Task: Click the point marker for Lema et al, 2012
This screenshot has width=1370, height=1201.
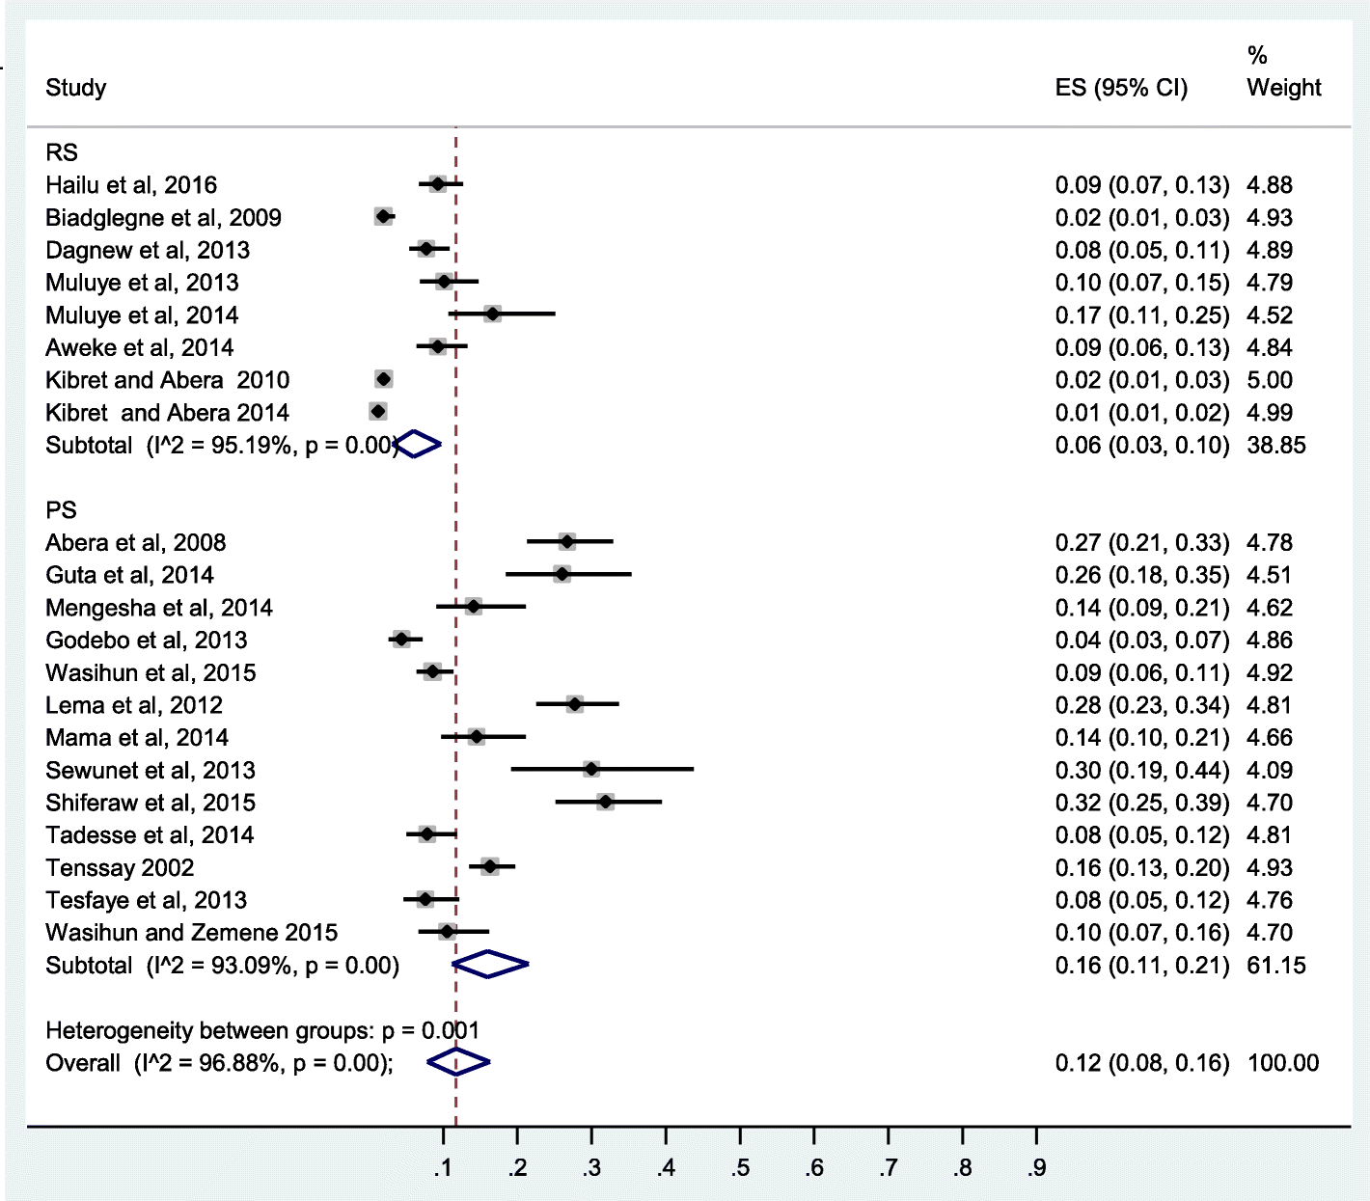Action: pyautogui.click(x=575, y=704)
